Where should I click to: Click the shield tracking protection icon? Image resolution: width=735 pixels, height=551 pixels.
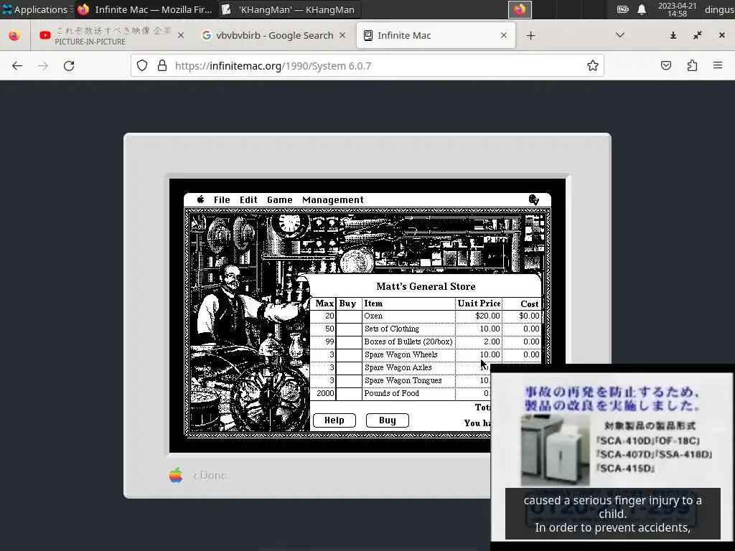coord(142,65)
